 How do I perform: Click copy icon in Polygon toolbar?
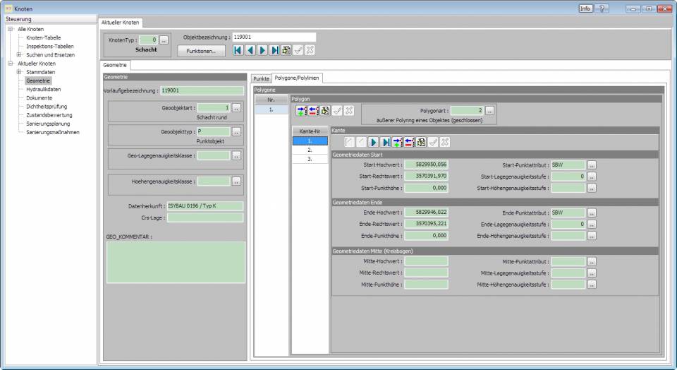[x=325, y=111]
